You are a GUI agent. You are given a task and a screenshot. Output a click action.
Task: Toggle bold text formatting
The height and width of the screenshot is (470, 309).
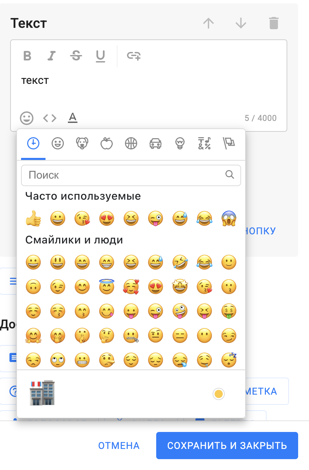28,56
